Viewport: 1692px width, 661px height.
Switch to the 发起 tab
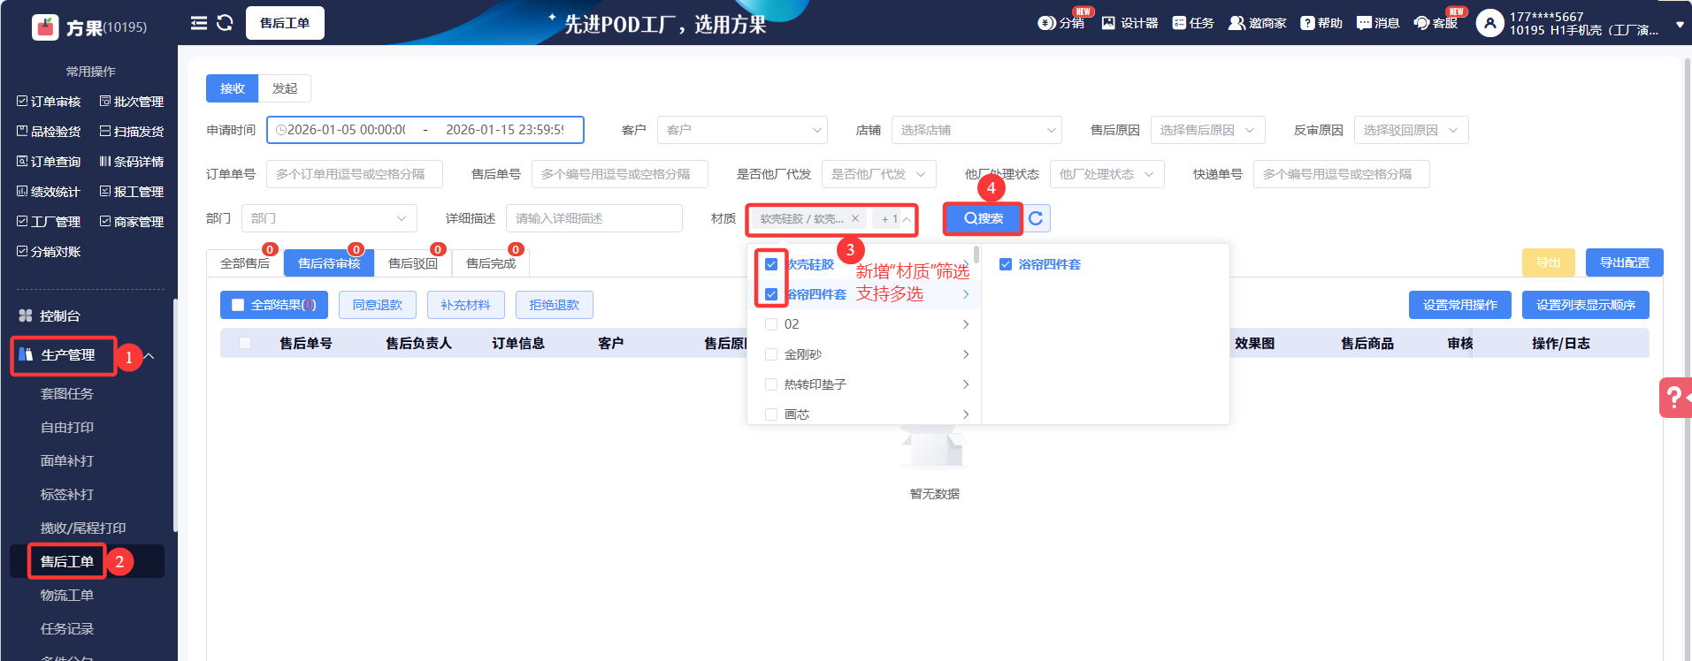point(284,88)
